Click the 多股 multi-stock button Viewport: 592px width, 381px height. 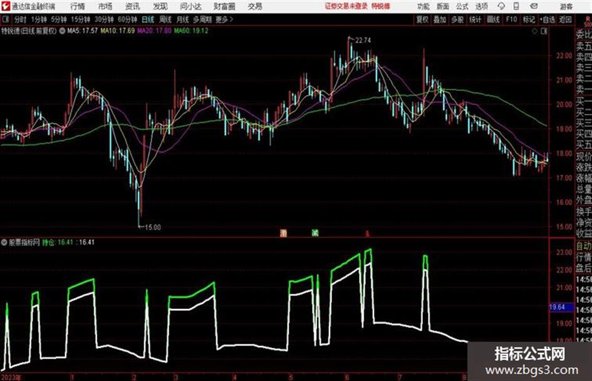click(x=457, y=19)
